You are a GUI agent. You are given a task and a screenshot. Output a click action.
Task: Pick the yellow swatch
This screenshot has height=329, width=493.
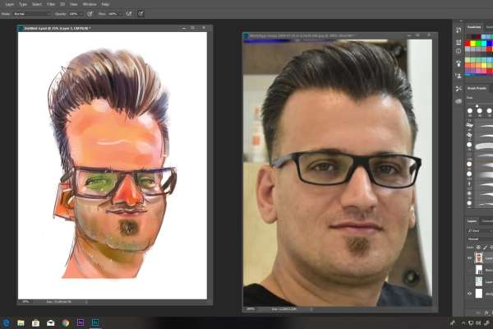473,44
